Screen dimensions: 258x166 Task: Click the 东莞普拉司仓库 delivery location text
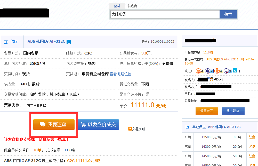(x=95, y=74)
